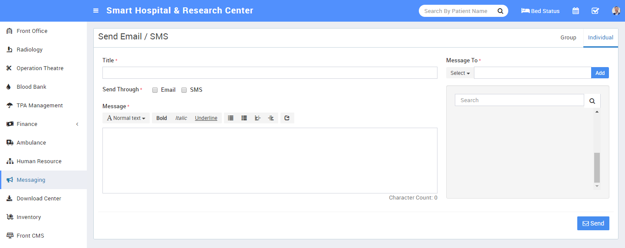Click the indent icon in editor toolbar
625x248 pixels.
point(271,118)
